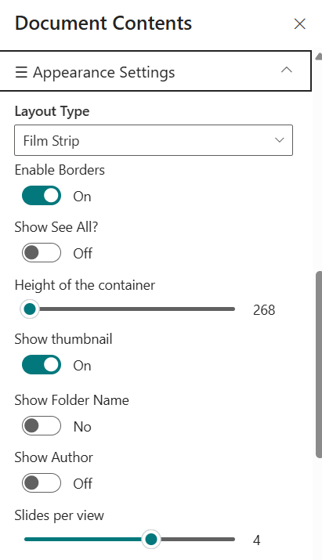322x560 pixels.
Task: Click the Layout Type label
Action: (x=52, y=111)
